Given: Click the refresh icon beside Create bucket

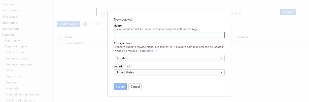Looking at the screenshot, I should tap(85, 24).
